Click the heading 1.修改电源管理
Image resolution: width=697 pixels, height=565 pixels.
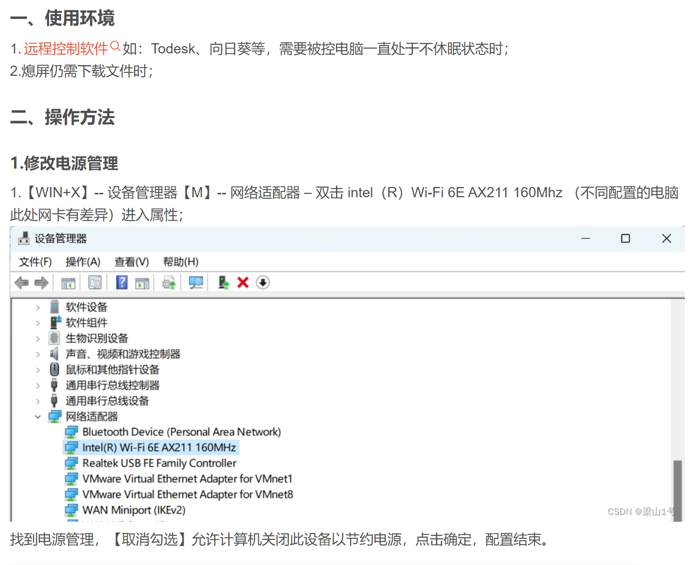tap(64, 163)
